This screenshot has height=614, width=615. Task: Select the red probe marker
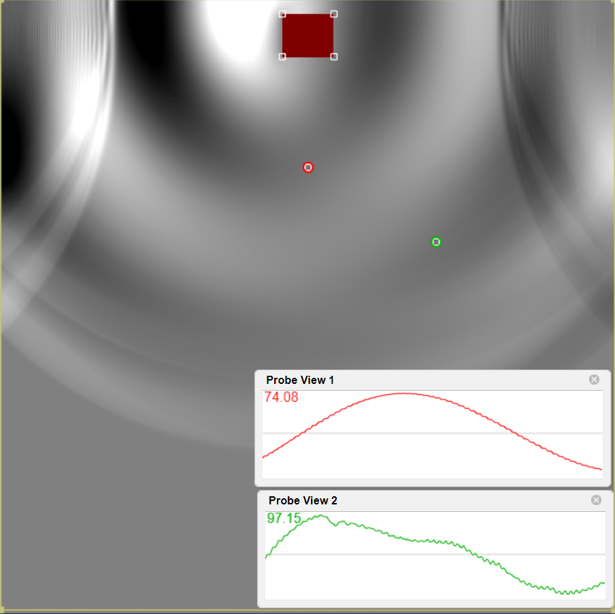click(308, 167)
